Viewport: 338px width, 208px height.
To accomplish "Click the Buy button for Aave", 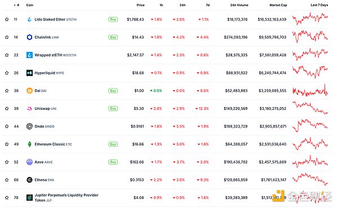I will 113,162.
